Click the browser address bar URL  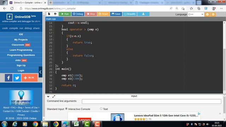pyautogui.click(x=50, y=8)
